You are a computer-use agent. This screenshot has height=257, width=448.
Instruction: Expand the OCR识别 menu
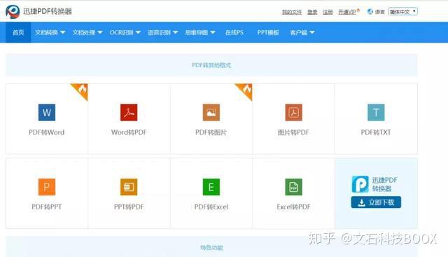tap(125, 32)
